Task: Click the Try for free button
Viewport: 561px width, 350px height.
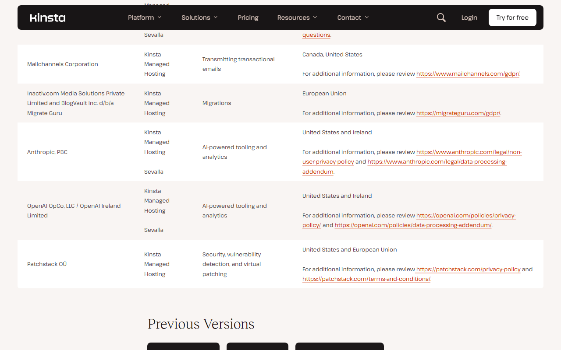Action: coord(512,17)
